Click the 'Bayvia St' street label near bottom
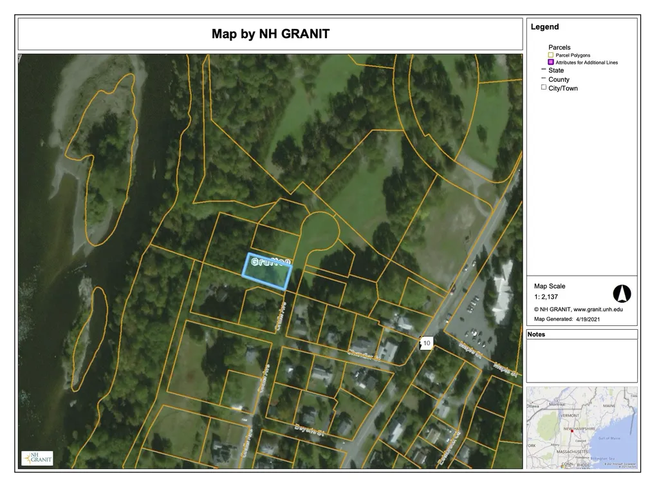 [x=310, y=430]
